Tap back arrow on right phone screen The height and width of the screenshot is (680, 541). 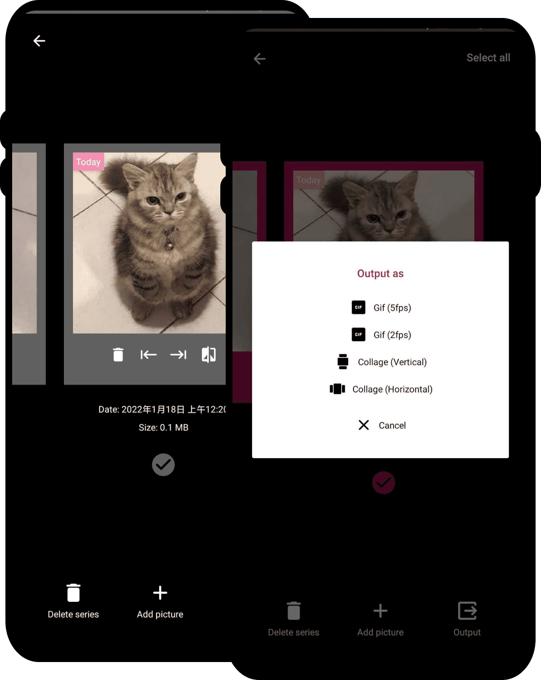coord(259,59)
